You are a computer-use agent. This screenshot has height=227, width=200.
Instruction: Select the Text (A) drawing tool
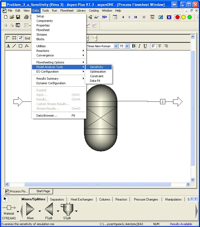[8, 46]
